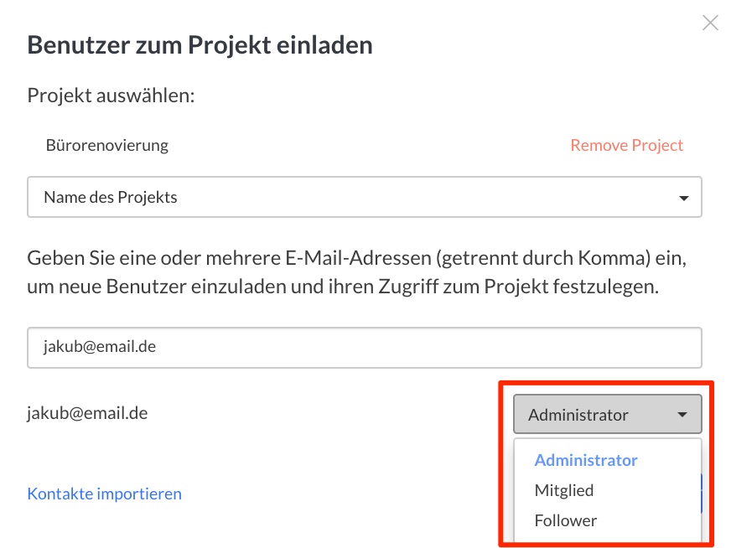Select Administrator in the role list
The image size is (731, 548).
585,460
